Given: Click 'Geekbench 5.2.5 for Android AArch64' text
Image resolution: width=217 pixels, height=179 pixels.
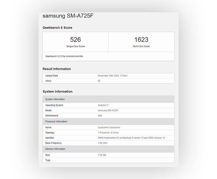Looking at the screenshot, I should click(x=64, y=56).
